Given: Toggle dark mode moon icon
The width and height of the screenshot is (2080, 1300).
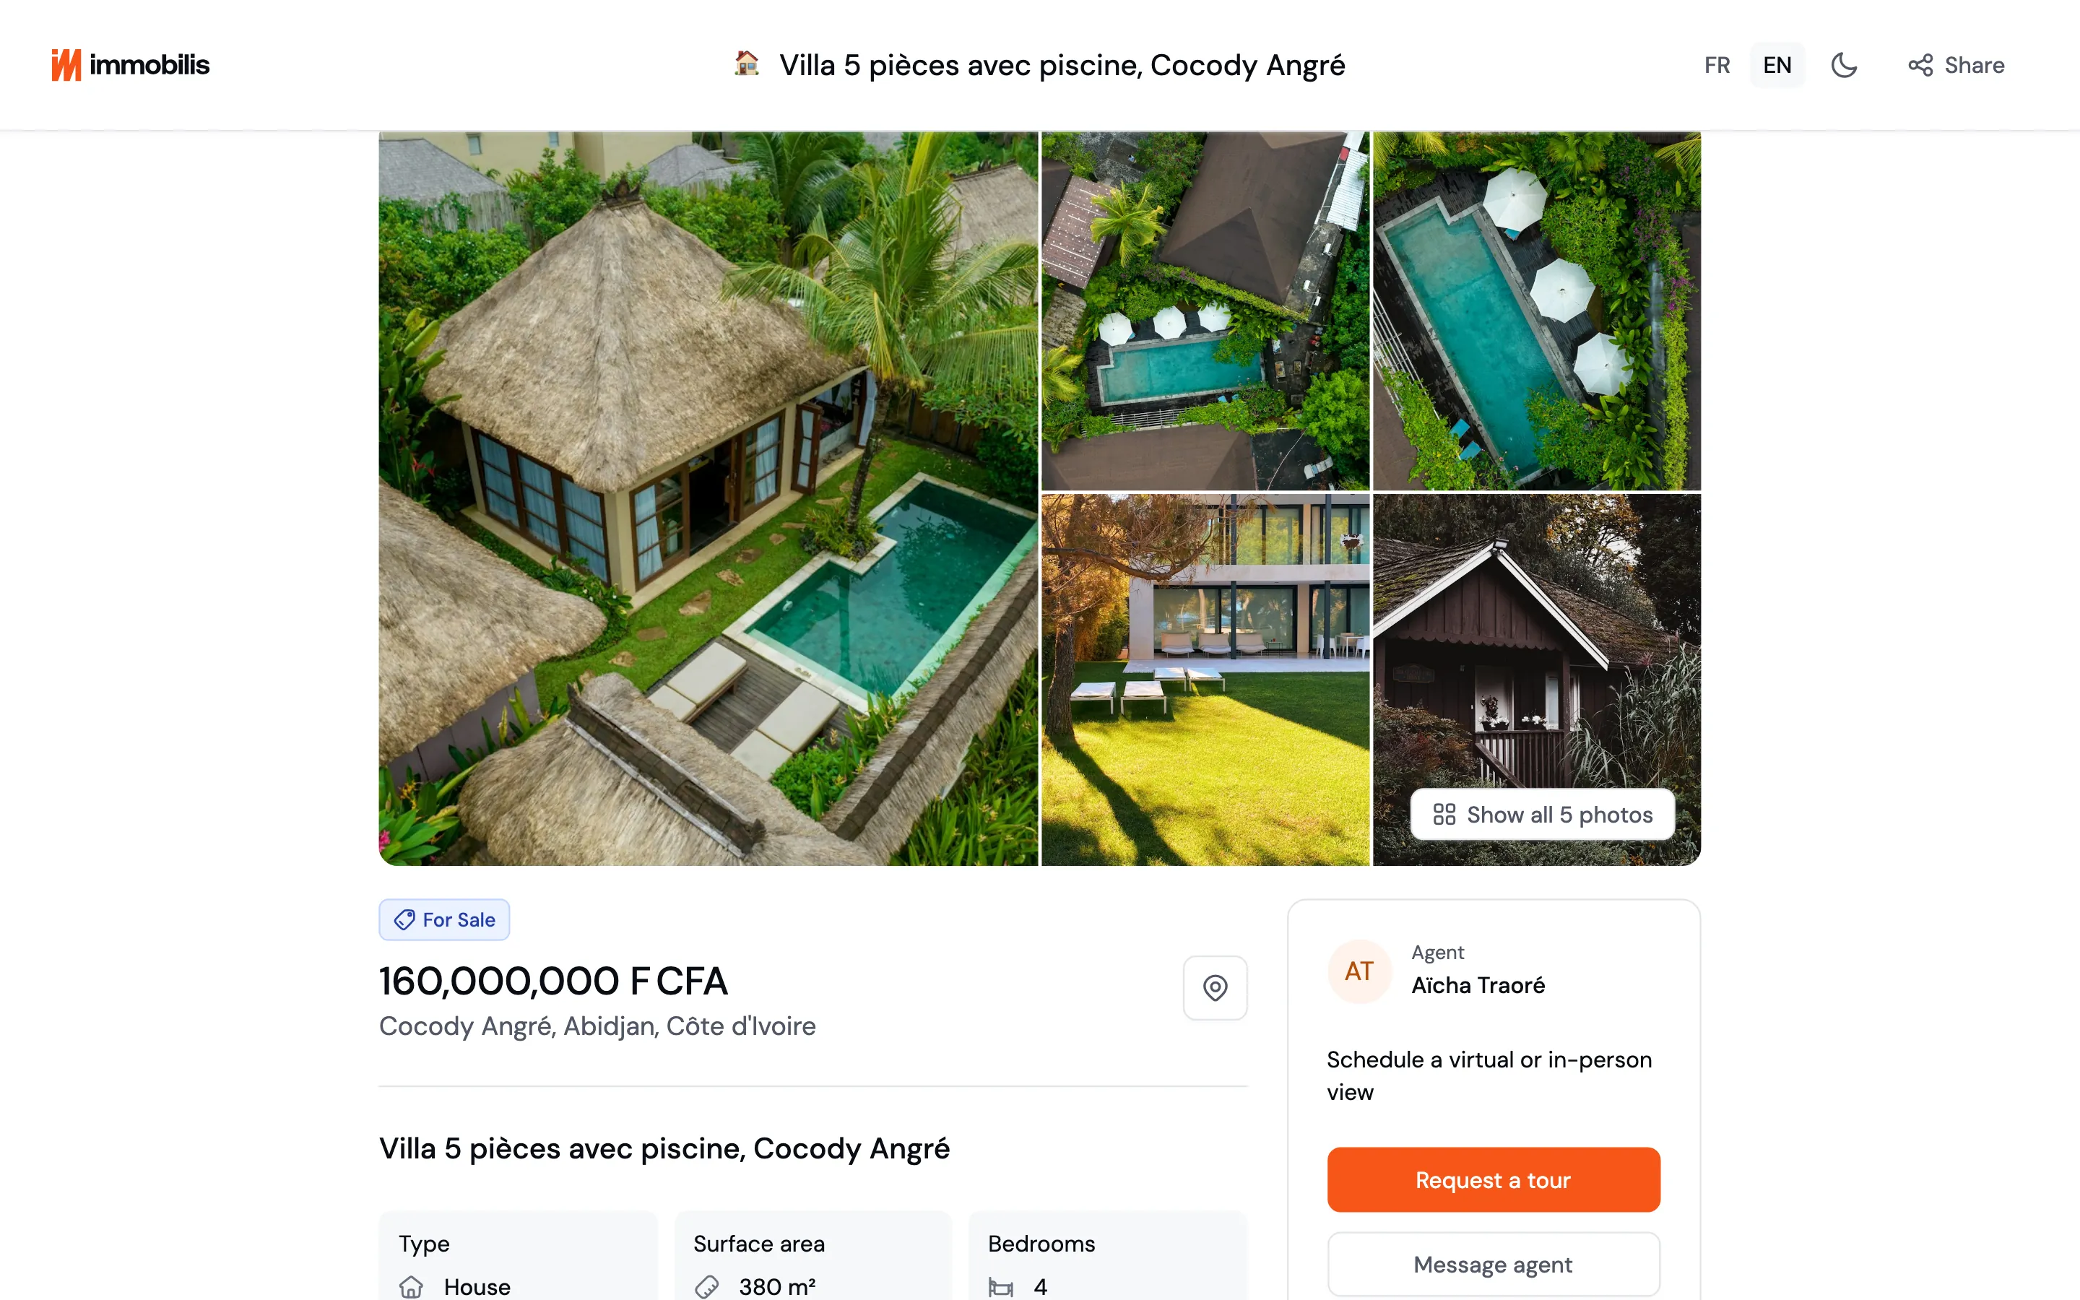Looking at the screenshot, I should coord(1844,65).
